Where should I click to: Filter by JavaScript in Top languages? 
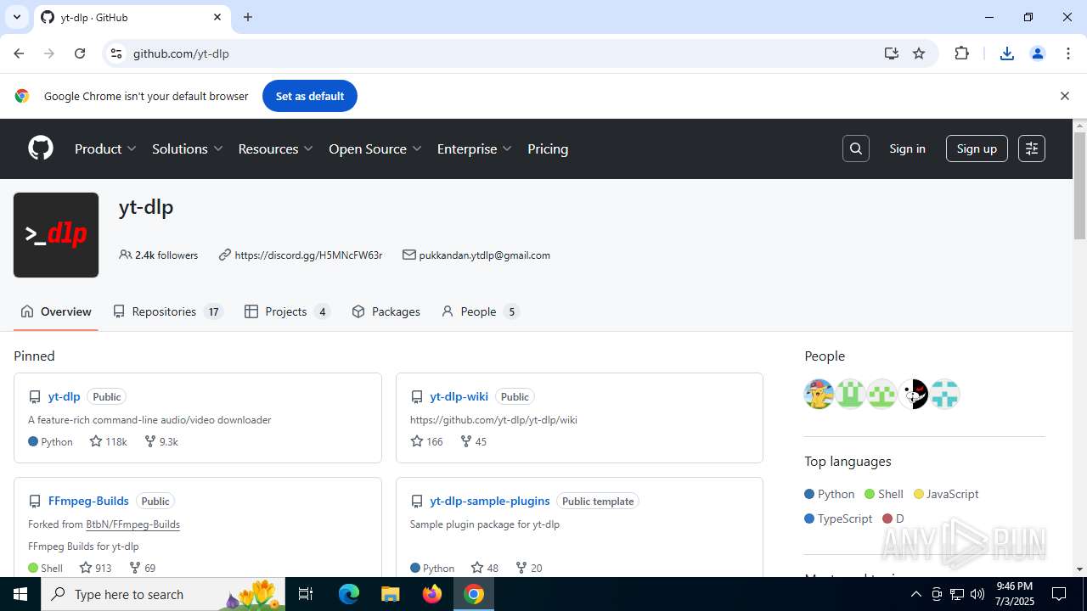tap(946, 494)
